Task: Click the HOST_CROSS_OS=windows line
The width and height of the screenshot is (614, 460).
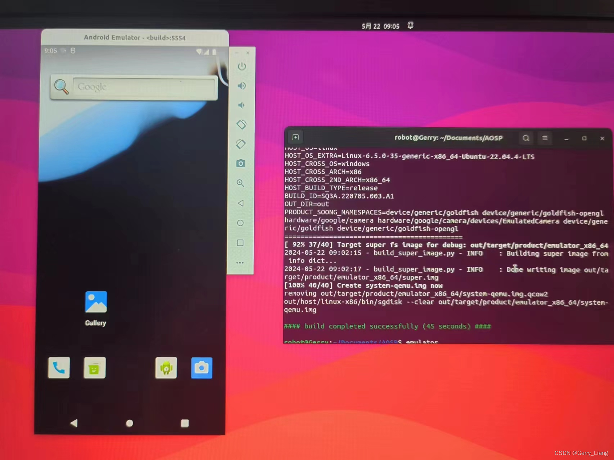Action: 327,164
